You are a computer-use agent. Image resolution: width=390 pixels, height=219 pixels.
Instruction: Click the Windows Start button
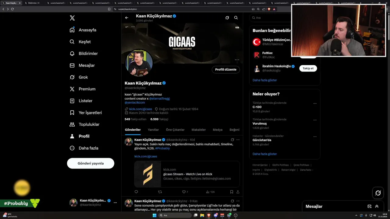click(x=154, y=215)
